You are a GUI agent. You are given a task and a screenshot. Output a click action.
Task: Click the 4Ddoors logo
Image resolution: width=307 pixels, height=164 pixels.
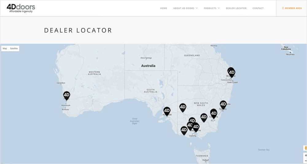(x=21, y=8)
